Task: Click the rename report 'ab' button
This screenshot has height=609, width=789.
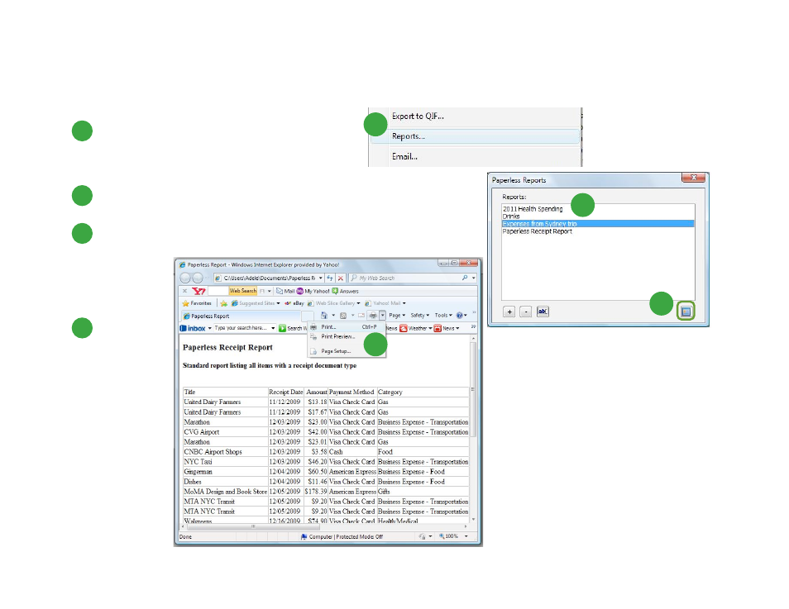Action: pyautogui.click(x=543, y=312)
